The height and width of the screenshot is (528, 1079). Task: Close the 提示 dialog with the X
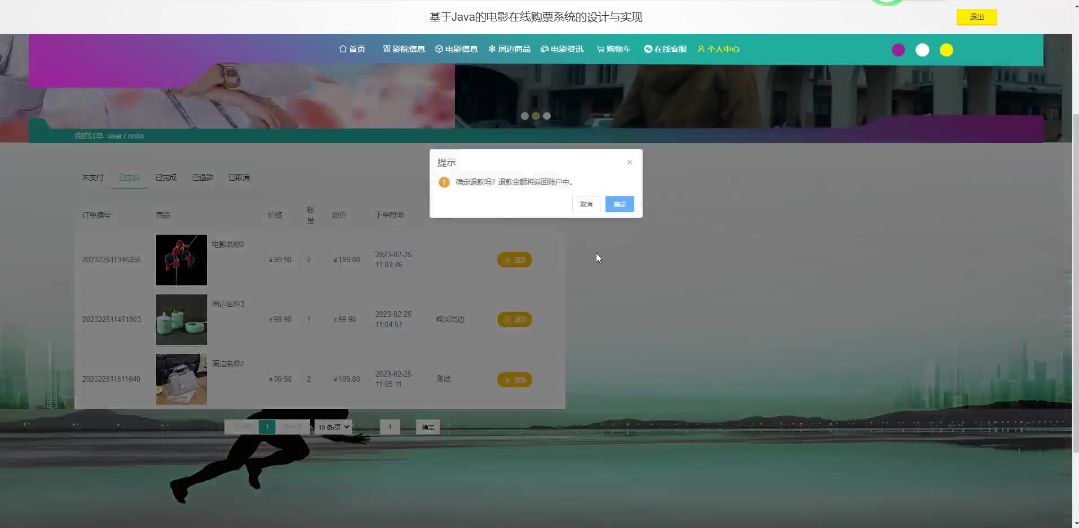click(630, 162)
